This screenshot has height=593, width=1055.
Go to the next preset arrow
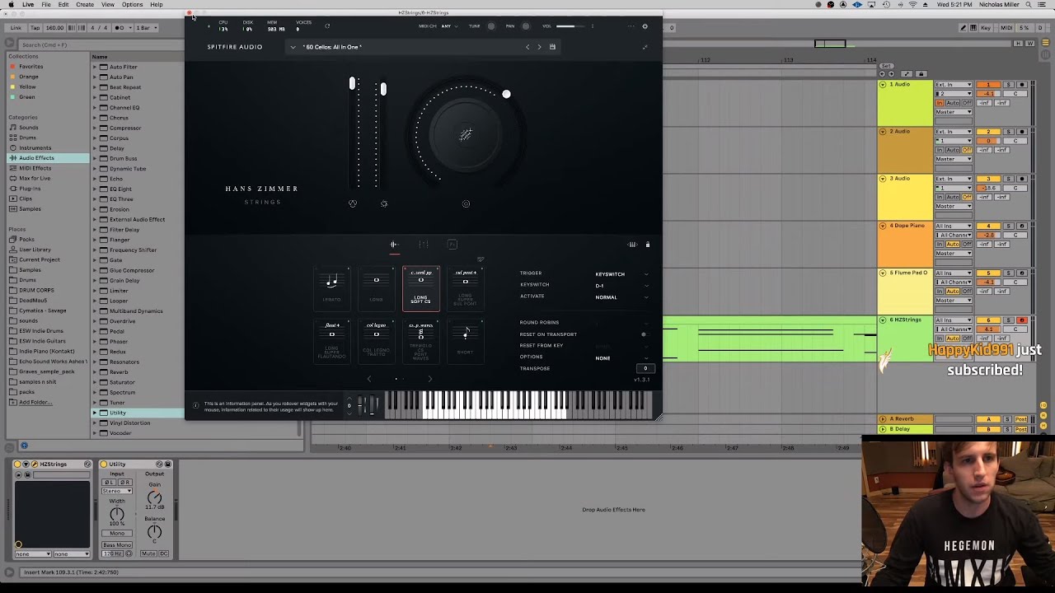click(540, 47)
